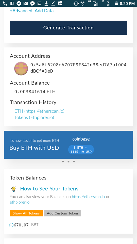
Task: Open How to See Your Tokens
Action: (x=49, y=189)
